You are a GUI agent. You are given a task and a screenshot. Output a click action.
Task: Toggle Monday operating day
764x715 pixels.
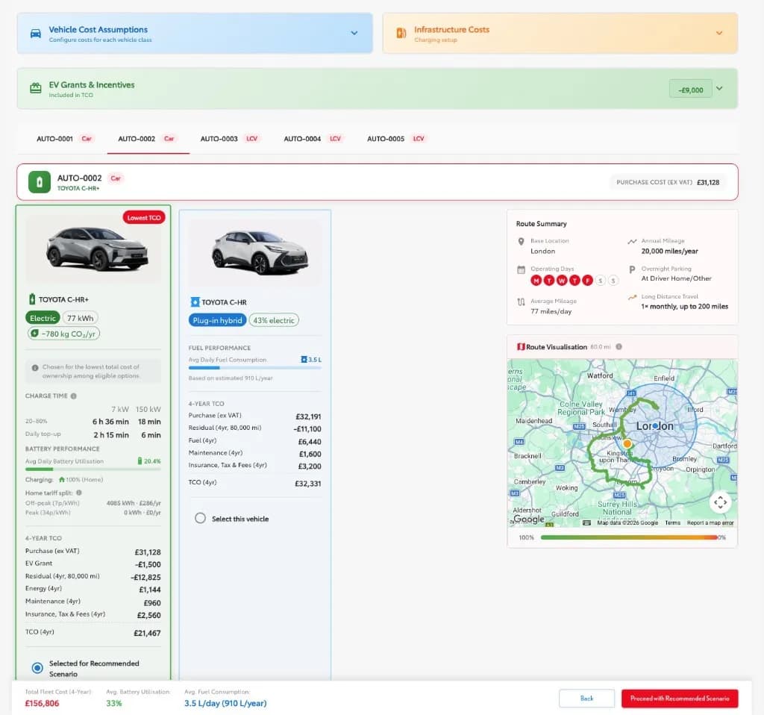(x=536, y=281)
